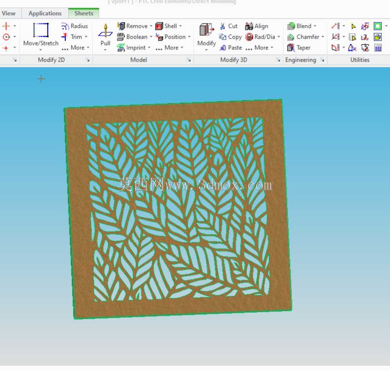390x371 pixels.
Task: Switch to the Sheets tab
Action: pyautogui.click(x=84, y=13)
